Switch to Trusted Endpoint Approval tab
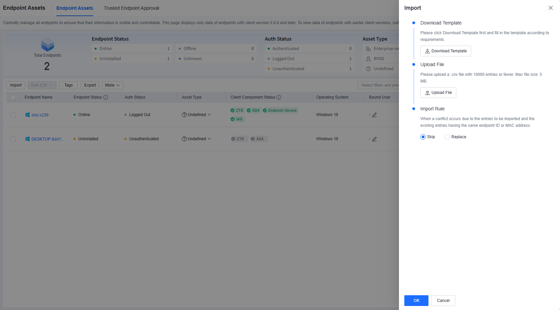The width and height of the screenshot is (560, 310). click(x=132, y=8)
